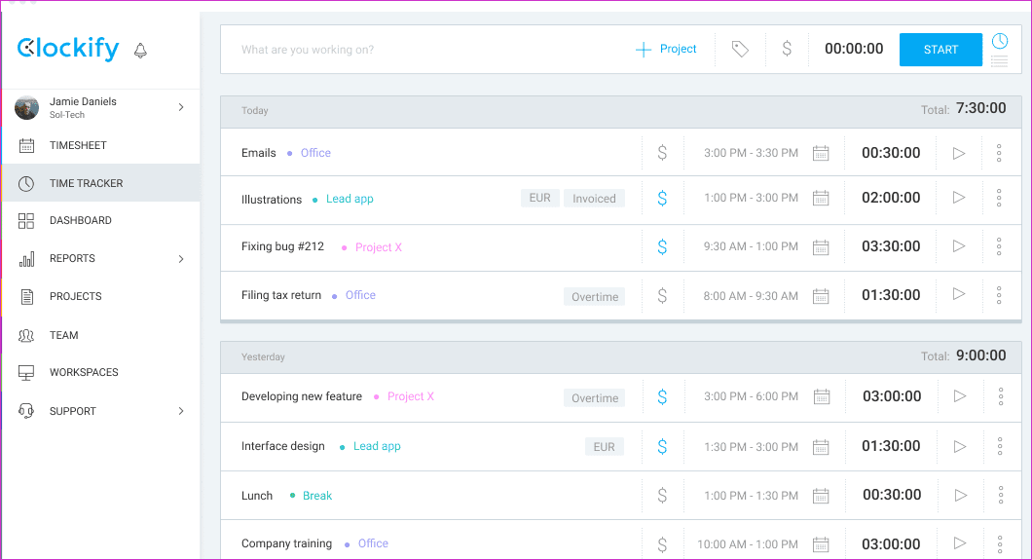Open the date picker for the Emails entry

tap(821, 153)
